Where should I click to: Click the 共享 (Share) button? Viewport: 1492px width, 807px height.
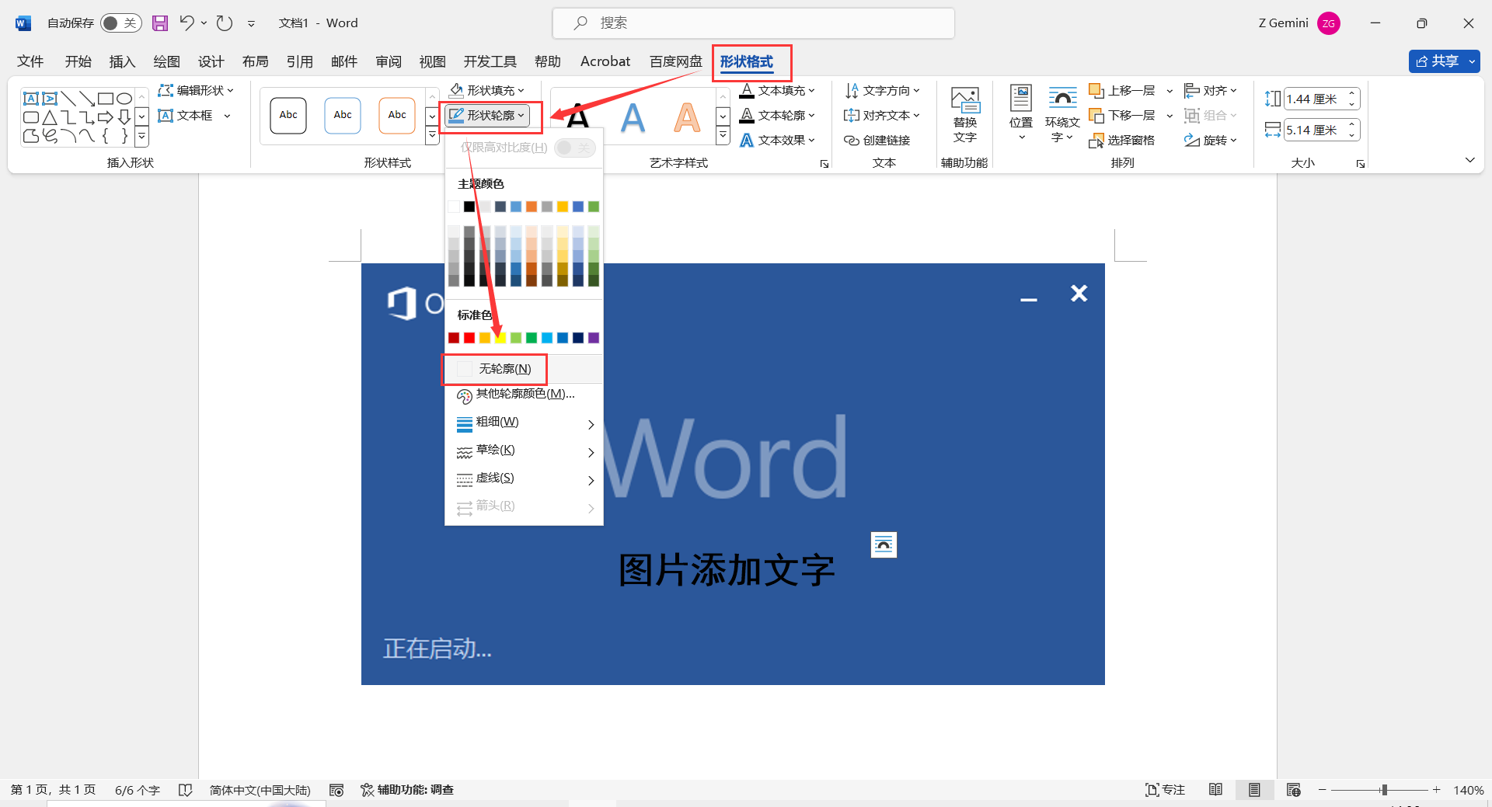coord(1443,61)
